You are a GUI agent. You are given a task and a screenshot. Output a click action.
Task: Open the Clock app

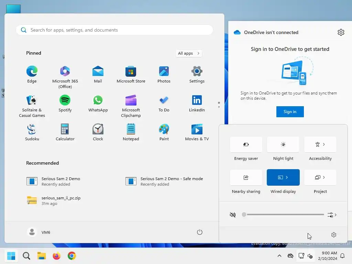pyautogui.click(x=98, y=132)
